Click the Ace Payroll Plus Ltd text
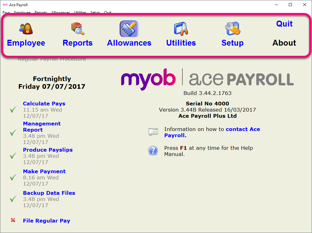Viewport: 312px width, 233px height. [x=207, y=116]
